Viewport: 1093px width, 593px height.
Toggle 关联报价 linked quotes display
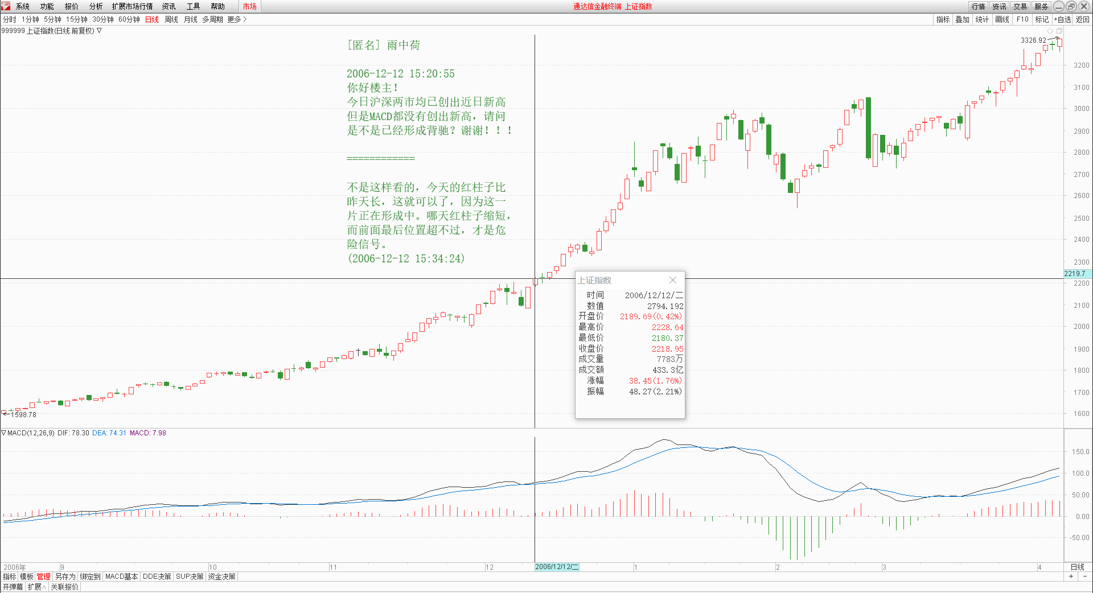point(64,586)
